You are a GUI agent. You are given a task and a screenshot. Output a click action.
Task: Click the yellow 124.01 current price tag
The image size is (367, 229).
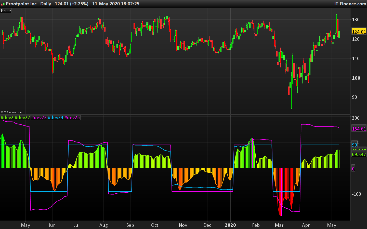359,32
